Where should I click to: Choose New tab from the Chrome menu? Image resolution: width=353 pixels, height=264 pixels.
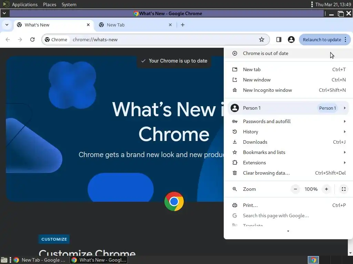288,69
